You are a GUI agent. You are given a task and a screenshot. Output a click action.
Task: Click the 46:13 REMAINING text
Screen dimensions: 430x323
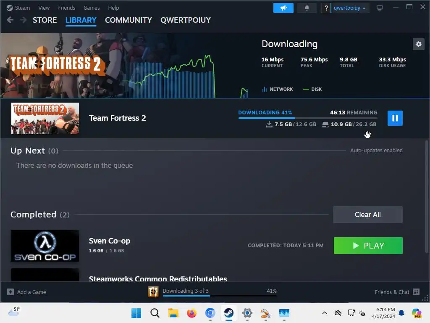(x=354, y=113)
